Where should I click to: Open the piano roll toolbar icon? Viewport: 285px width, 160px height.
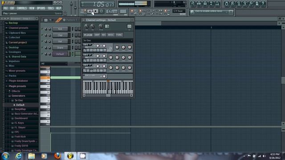tap(205, 4)
